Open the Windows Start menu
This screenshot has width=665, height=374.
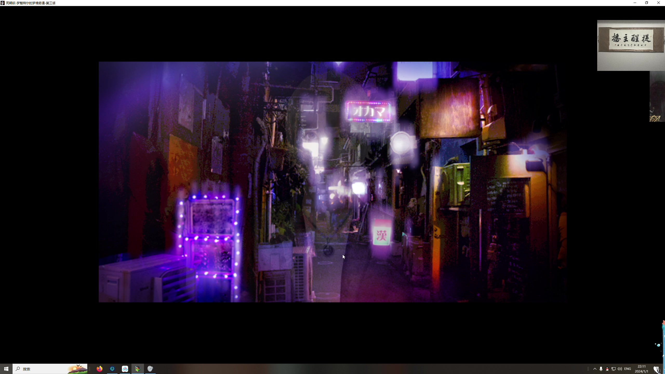(x=6, y=369)
